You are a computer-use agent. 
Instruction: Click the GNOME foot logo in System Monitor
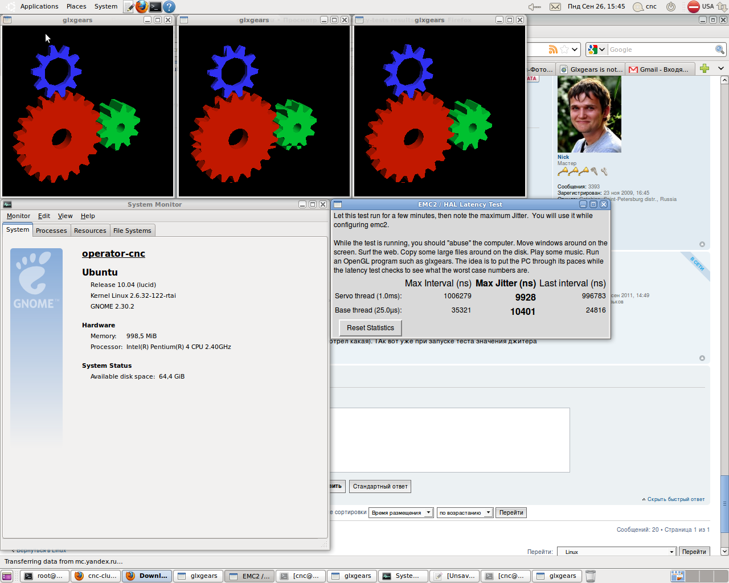pyautogui.click(x=36, y=280)
